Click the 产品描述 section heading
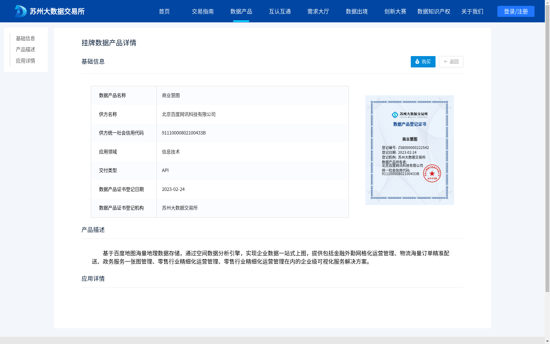 93,230
